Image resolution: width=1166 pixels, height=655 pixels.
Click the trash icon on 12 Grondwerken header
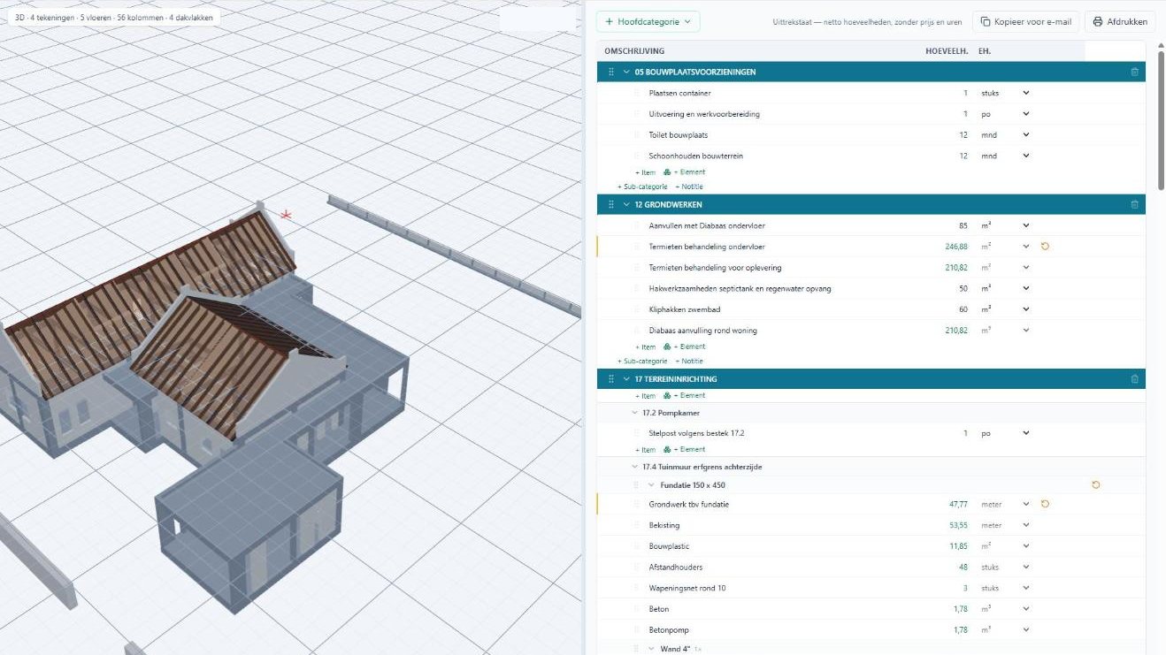pyautogui.click(x=1134, y=204)
